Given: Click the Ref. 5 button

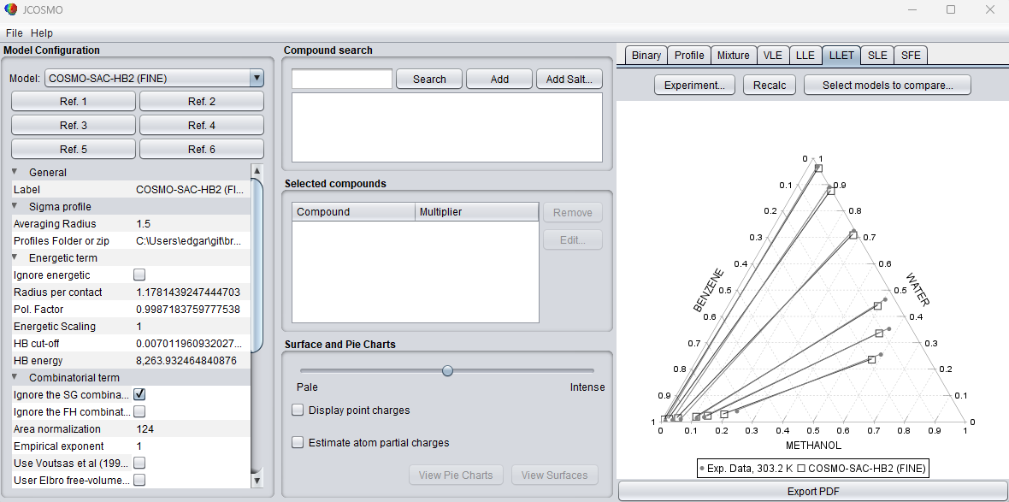Looking at the screenshot, I should [x=74, y=149].
